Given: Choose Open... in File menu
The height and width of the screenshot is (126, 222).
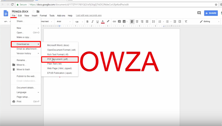Looking at the screenshot, I should [x=26, y=33].
